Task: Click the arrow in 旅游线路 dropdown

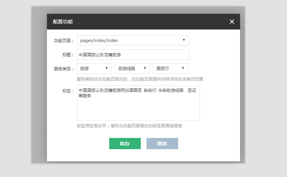Action: [x=145, y=68]
